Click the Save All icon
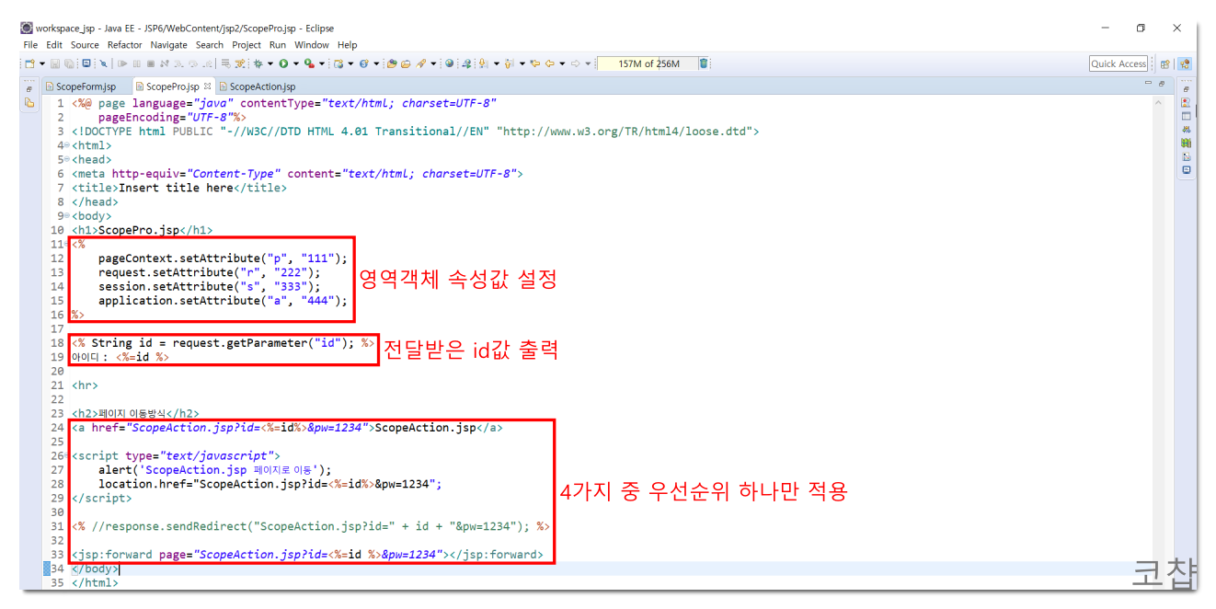Screen dimensions: 1216x609 tap(69, 64)
